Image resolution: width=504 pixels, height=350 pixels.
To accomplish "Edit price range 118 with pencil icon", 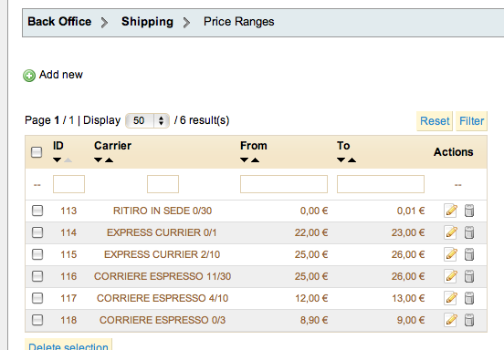I will point(451,320).
